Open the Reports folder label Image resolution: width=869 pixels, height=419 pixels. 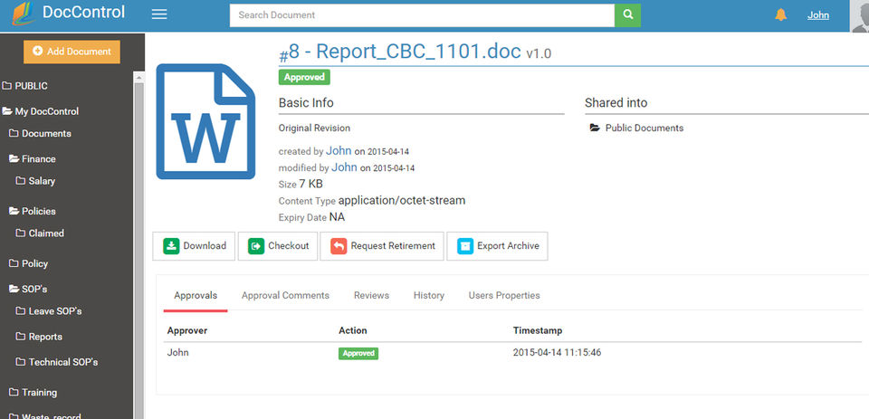click(x=45, y=337)
